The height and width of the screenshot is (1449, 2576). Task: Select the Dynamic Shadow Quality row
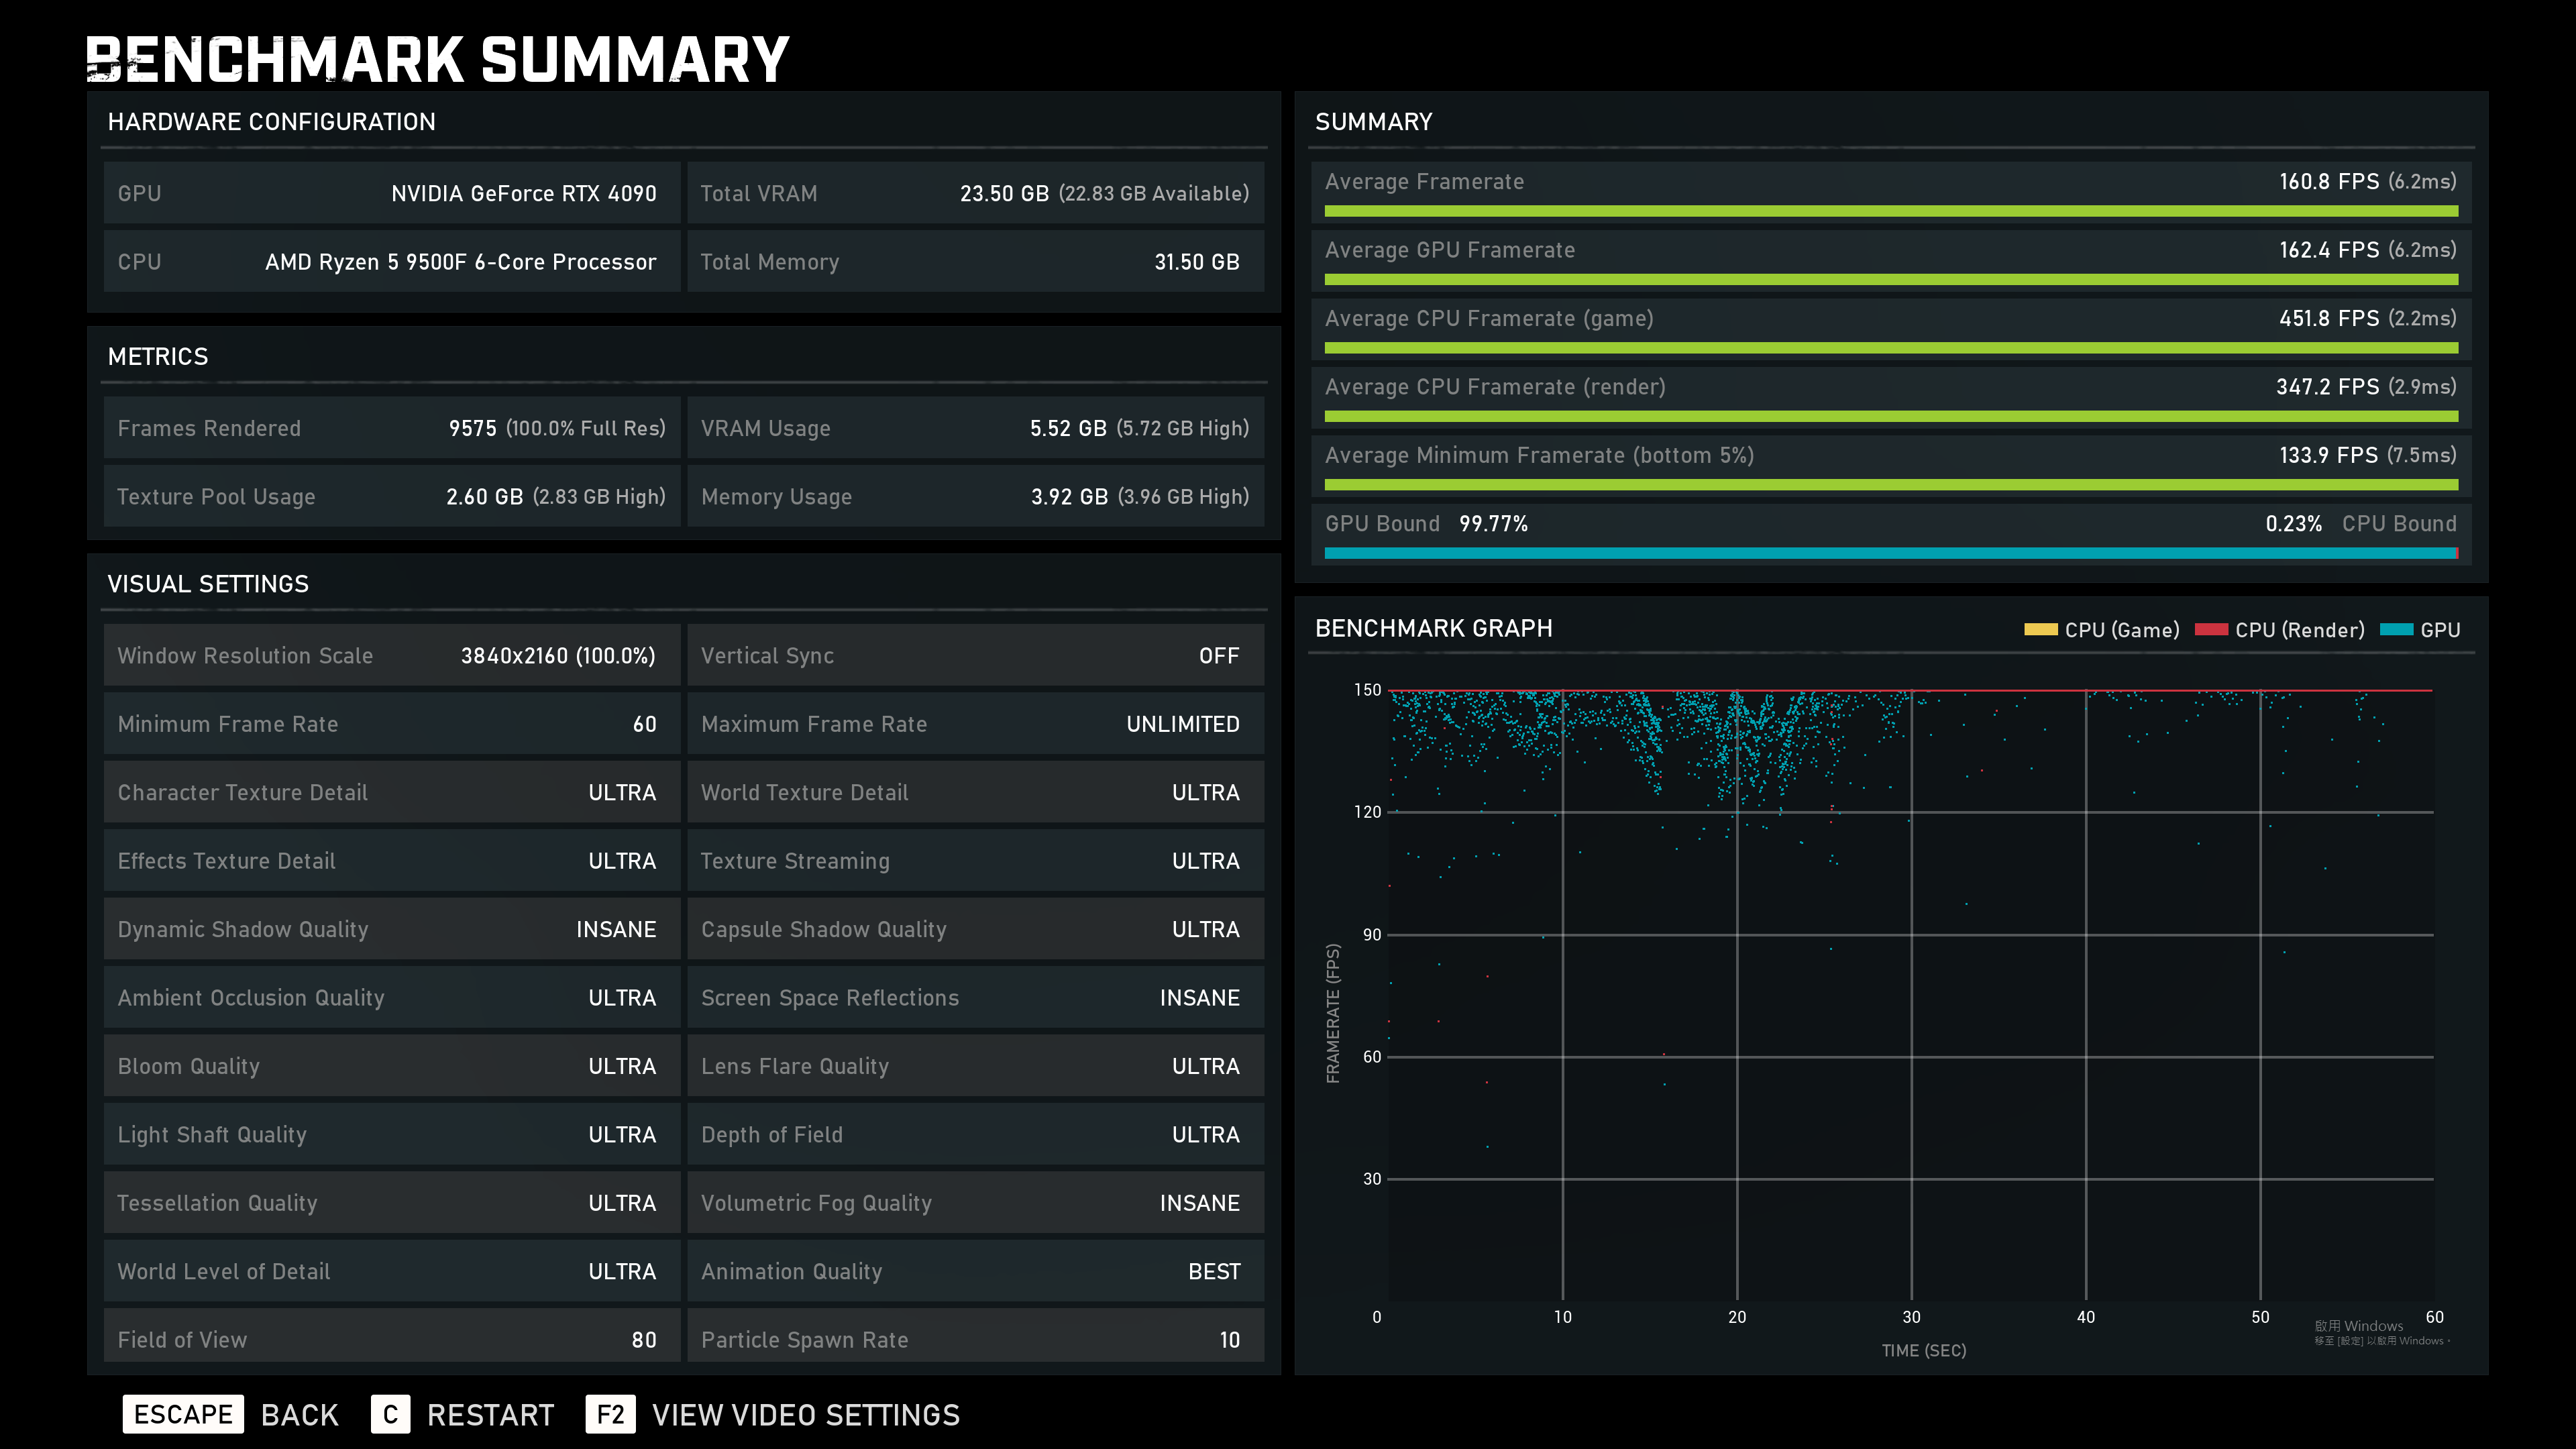point(391,929)
